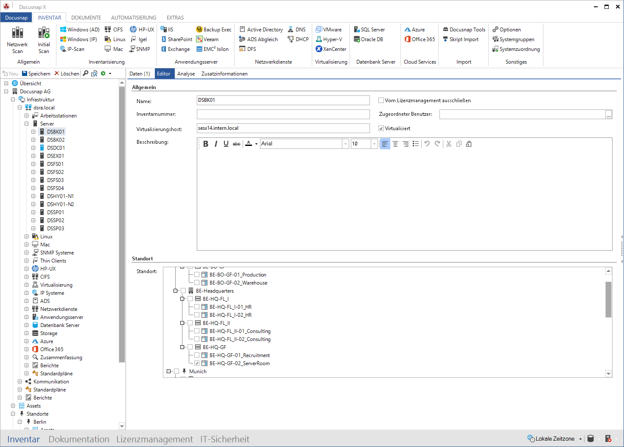The height and width of the screenshot is (447, 624).
Task: Check BE-BO-GF-02_Warehouse location
Action: pos(197,283)
